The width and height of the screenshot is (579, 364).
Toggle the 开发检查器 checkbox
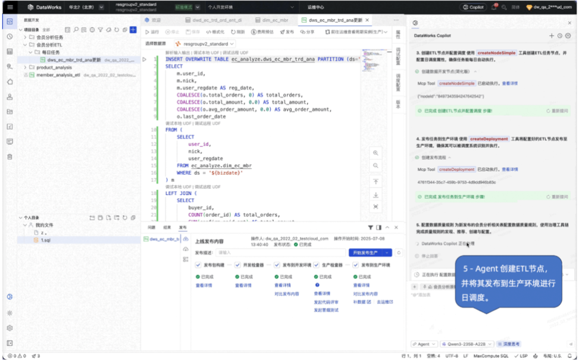tap(237, 265)
